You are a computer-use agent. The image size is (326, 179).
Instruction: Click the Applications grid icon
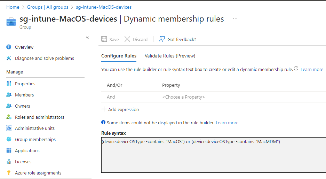(9, 150)
